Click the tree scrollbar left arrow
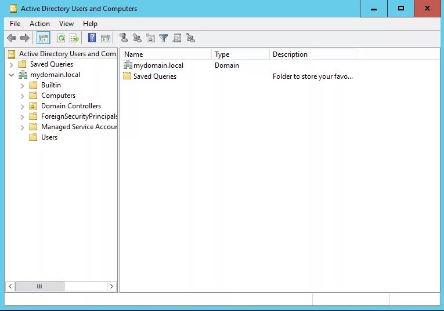This screenshot has height=311, width=444. click(10, 287)
